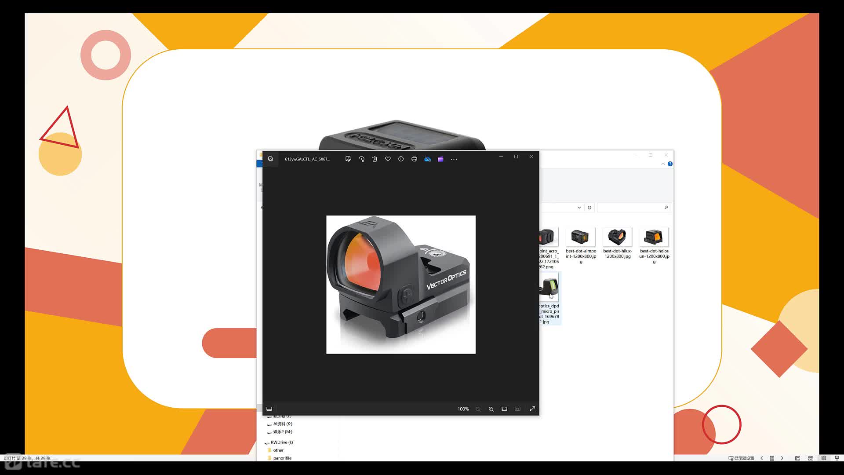Minimize the File Explorer window

[635, 155]
